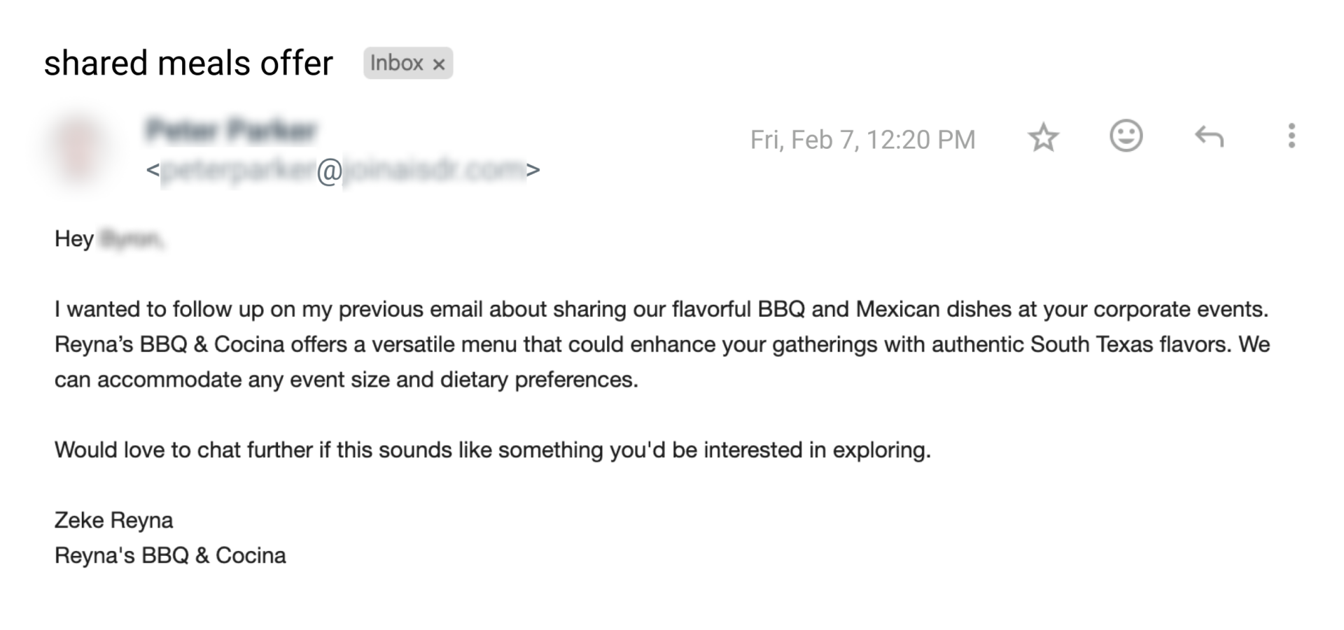The image size is (1344, 630).
Task: Click the 'shared meals offer' subject line
Action: click(x=188, y=63)
